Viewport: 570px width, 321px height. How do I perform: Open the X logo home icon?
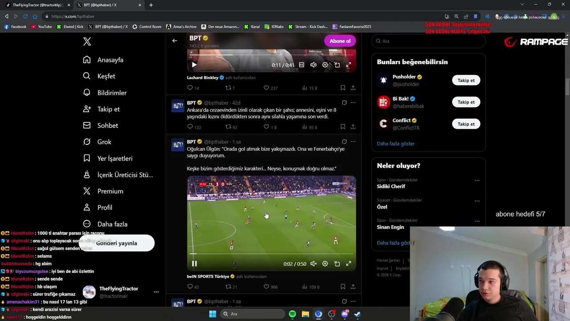coord(87,41)
